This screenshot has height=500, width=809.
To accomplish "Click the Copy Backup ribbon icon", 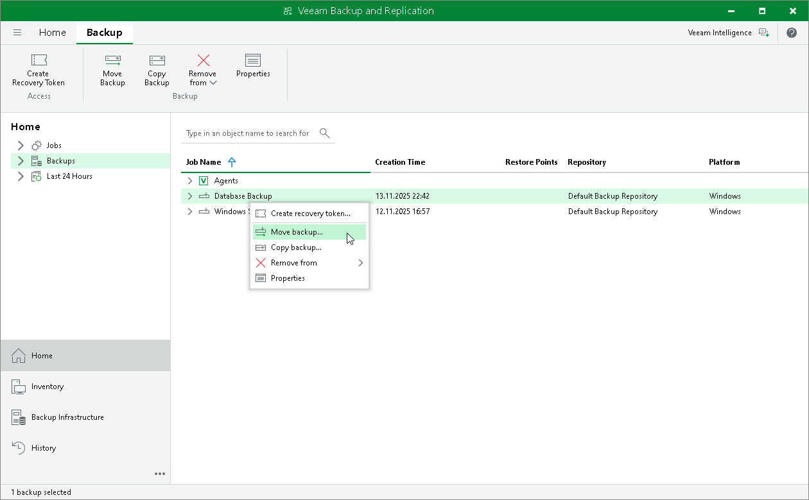I will tap(157, 60).
